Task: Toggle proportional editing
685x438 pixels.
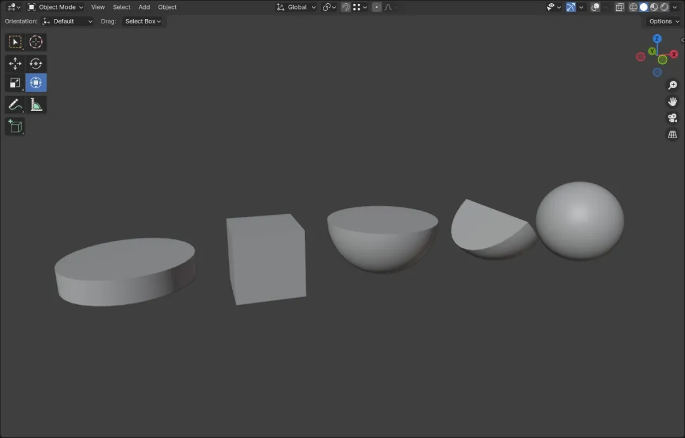Action: (377, 7)
